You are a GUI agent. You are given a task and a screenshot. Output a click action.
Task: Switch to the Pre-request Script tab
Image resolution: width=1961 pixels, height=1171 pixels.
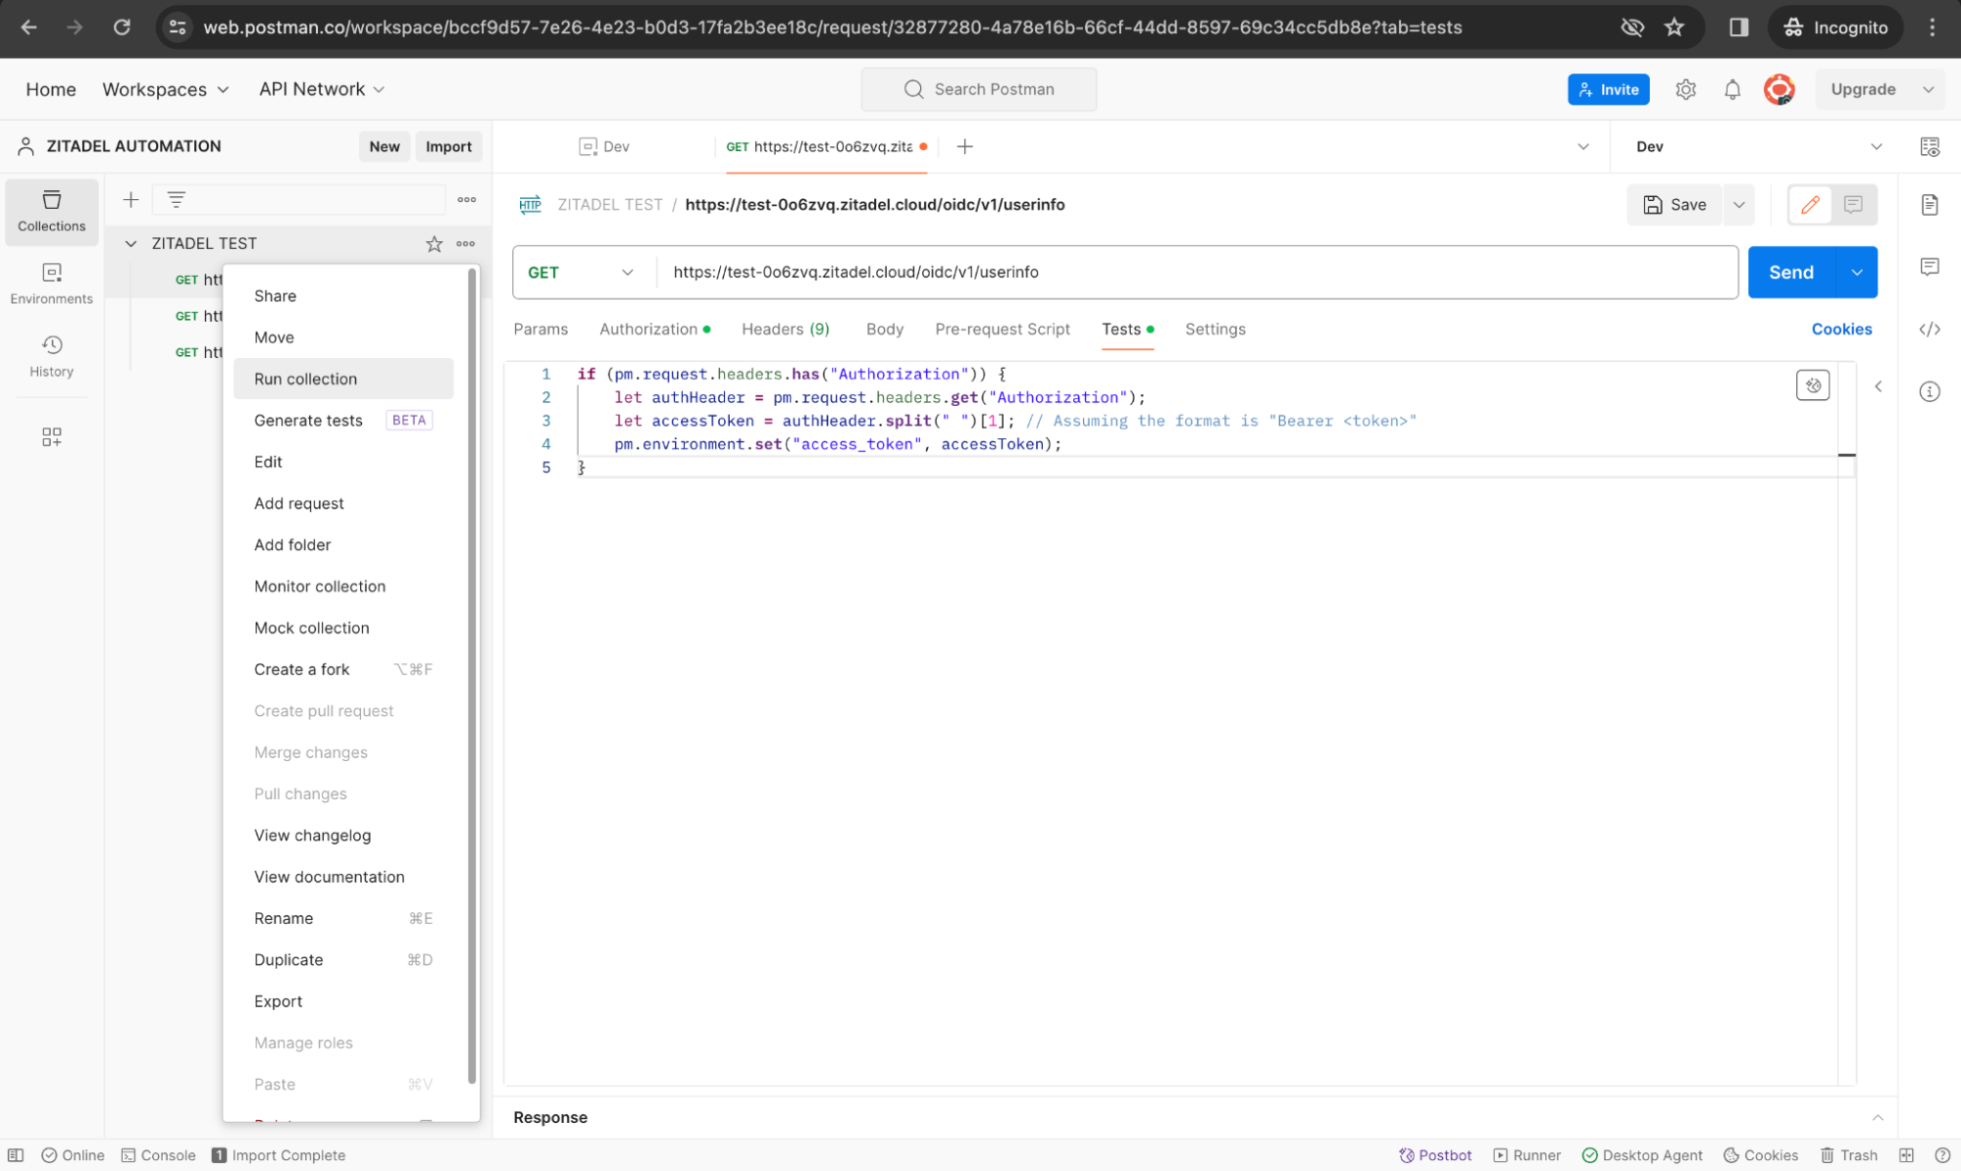click(x=1002, y=330)
